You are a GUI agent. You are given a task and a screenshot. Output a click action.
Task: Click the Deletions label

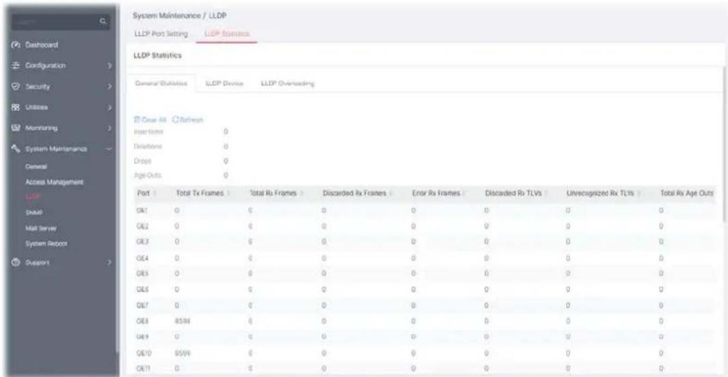coord(147,146)
